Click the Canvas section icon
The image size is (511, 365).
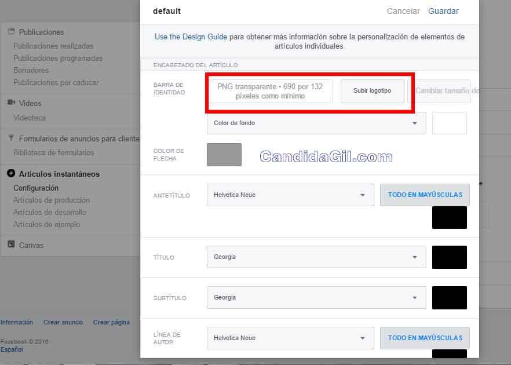tap(11, 244)
